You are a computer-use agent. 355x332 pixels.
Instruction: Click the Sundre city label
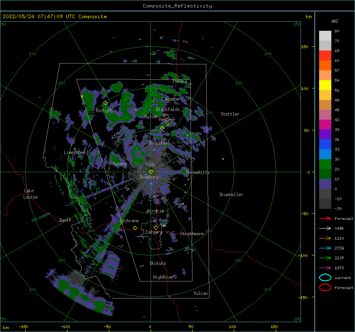[120, 164]
